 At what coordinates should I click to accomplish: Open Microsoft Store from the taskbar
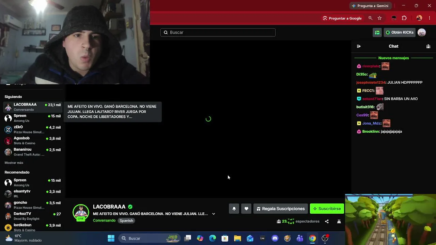pos(225,238)
